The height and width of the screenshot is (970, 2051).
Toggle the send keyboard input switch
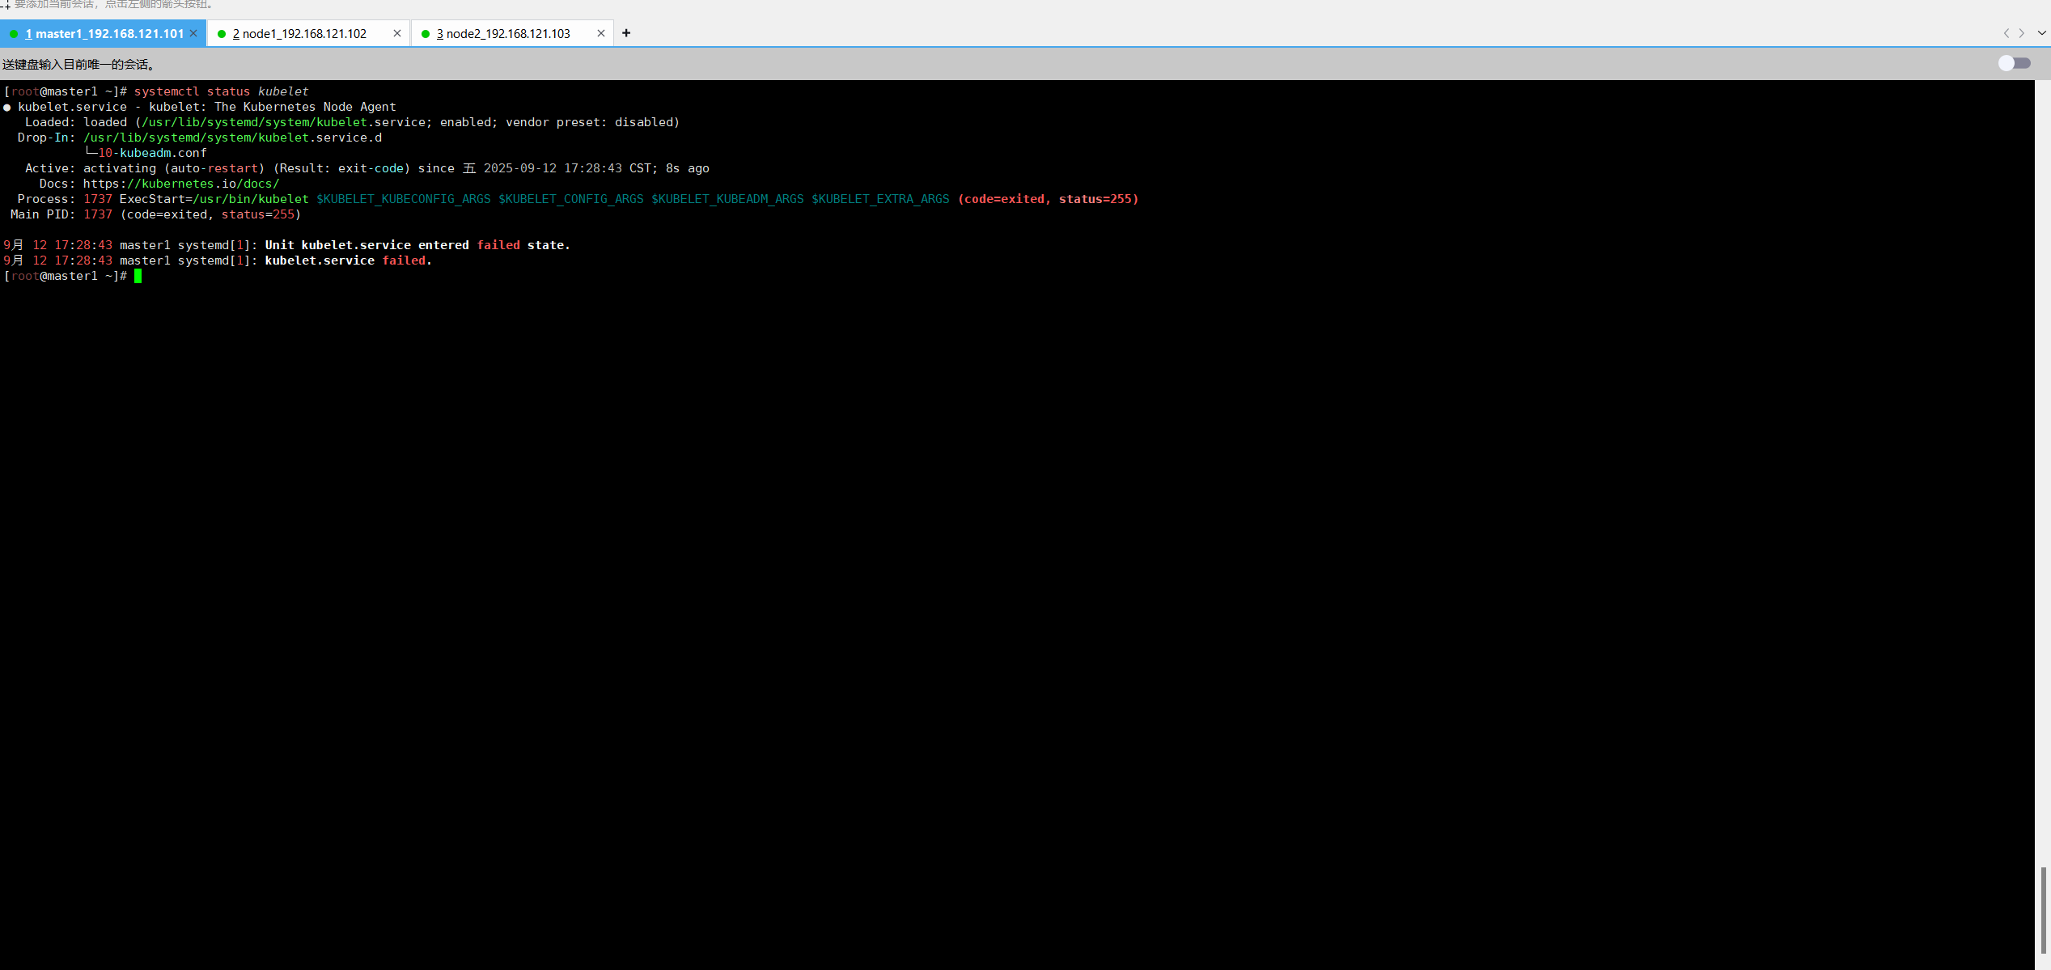click(2014, 63)
